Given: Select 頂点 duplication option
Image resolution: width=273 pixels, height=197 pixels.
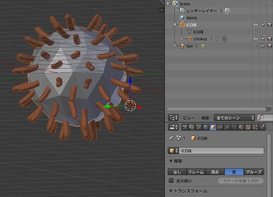Looking at the screenshot, I should [215, 172].
